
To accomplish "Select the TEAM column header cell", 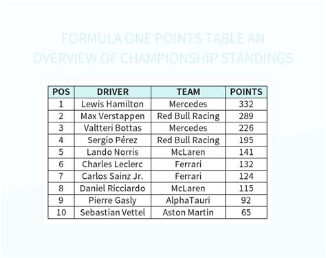I will tap(188, 92).
